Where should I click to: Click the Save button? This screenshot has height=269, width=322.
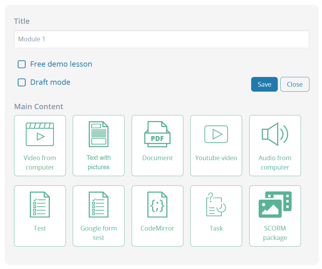[x=264, y=84]
